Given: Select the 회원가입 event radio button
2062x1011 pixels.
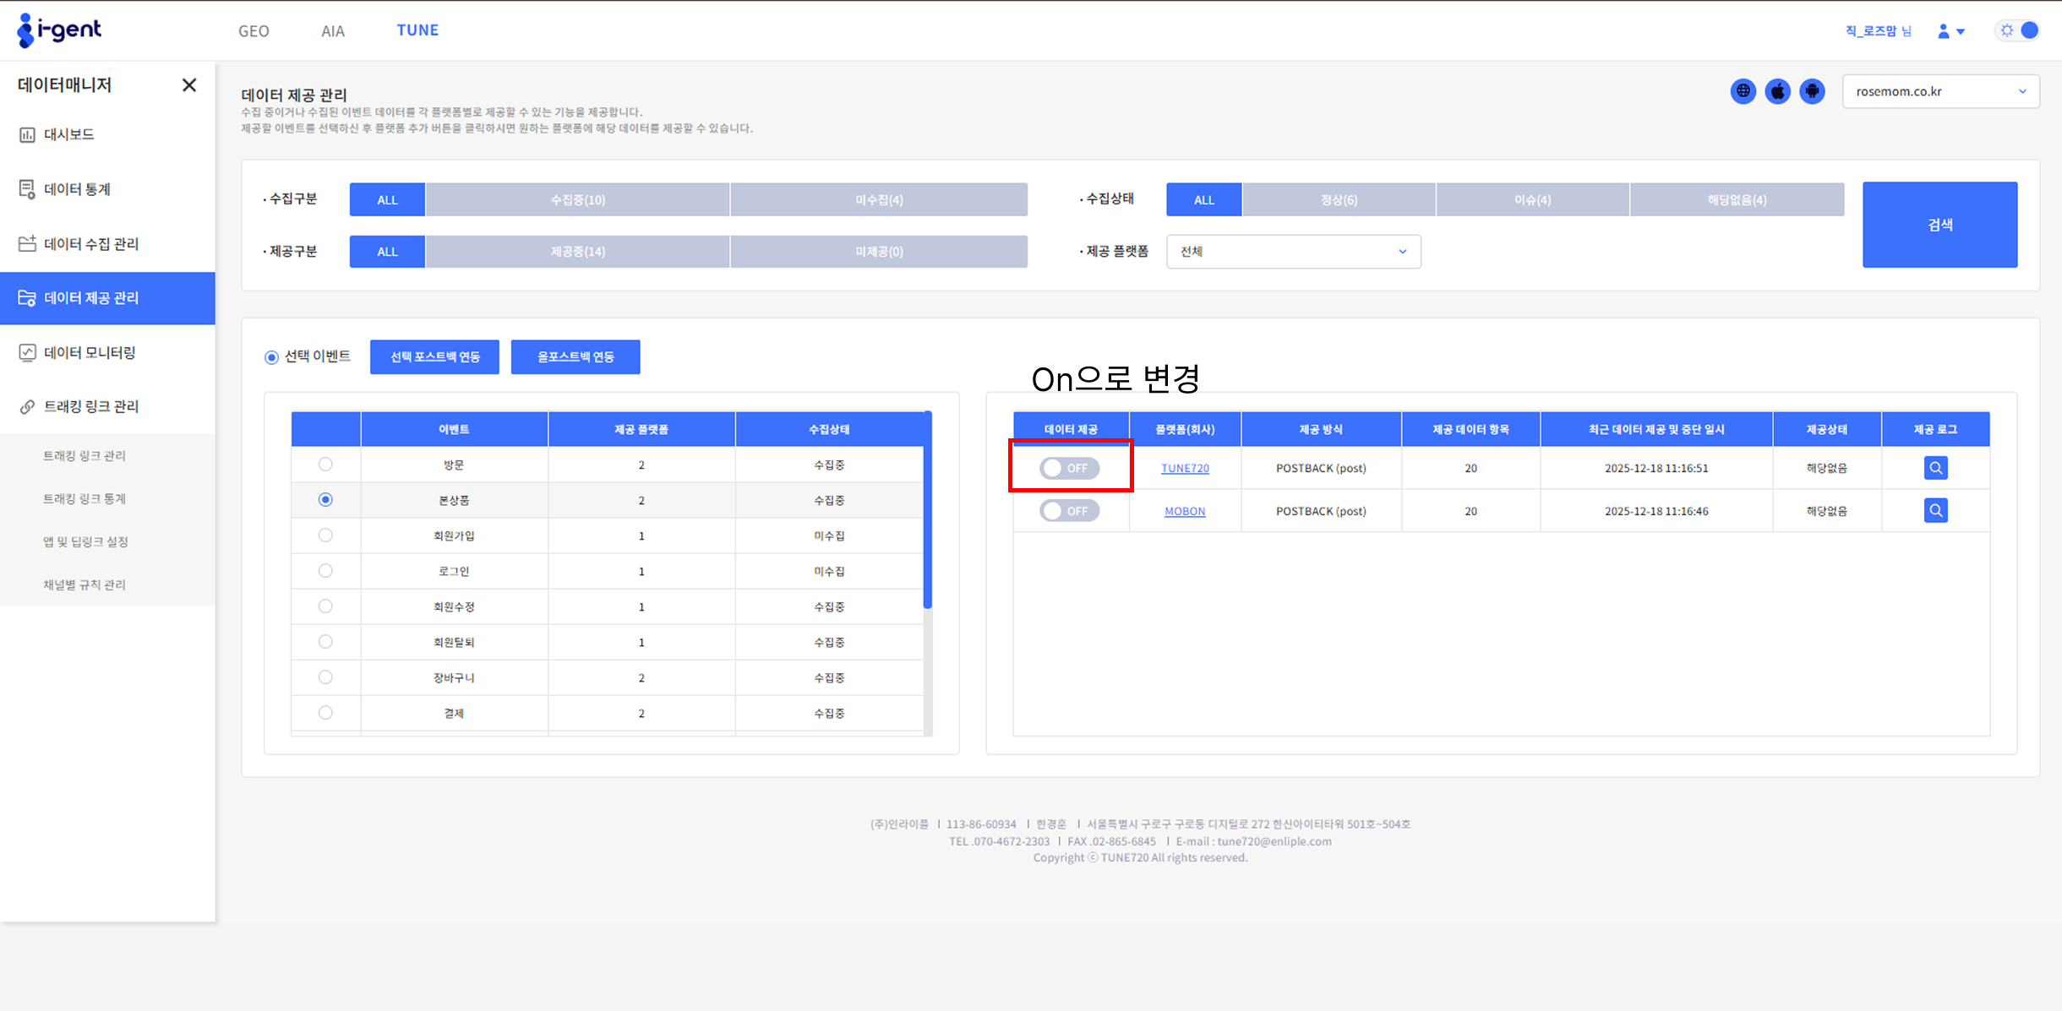Looking at the screenshot, I should click(325, 535).
